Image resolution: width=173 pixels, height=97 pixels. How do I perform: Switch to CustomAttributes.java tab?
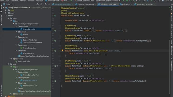(86, 4)
